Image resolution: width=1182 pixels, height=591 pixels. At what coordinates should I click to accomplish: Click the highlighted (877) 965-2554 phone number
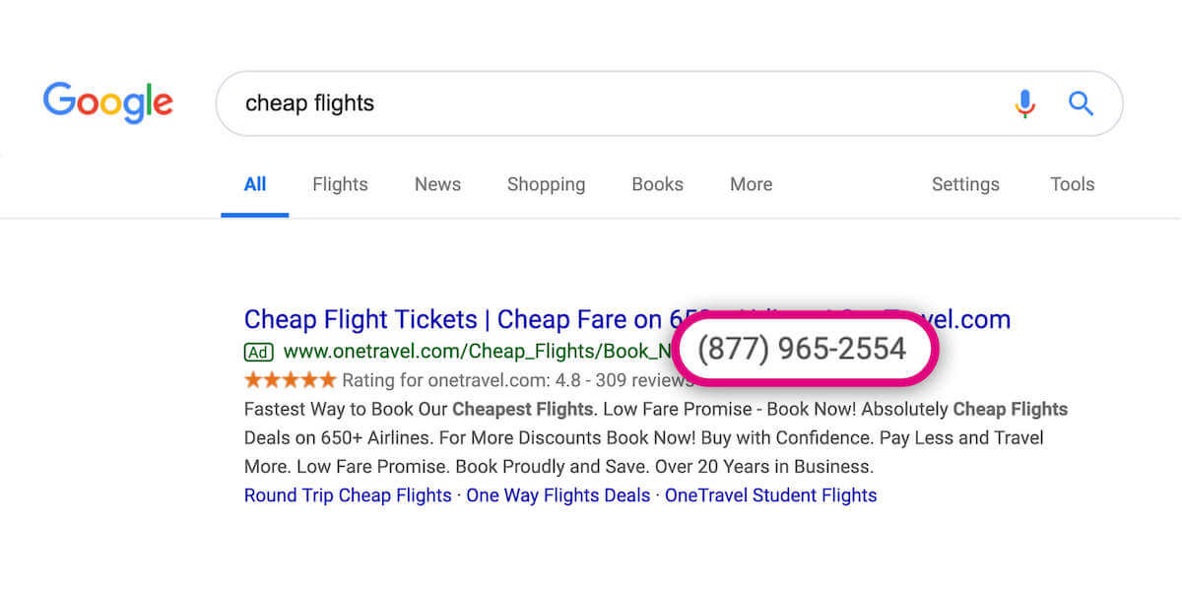[802, 348]
